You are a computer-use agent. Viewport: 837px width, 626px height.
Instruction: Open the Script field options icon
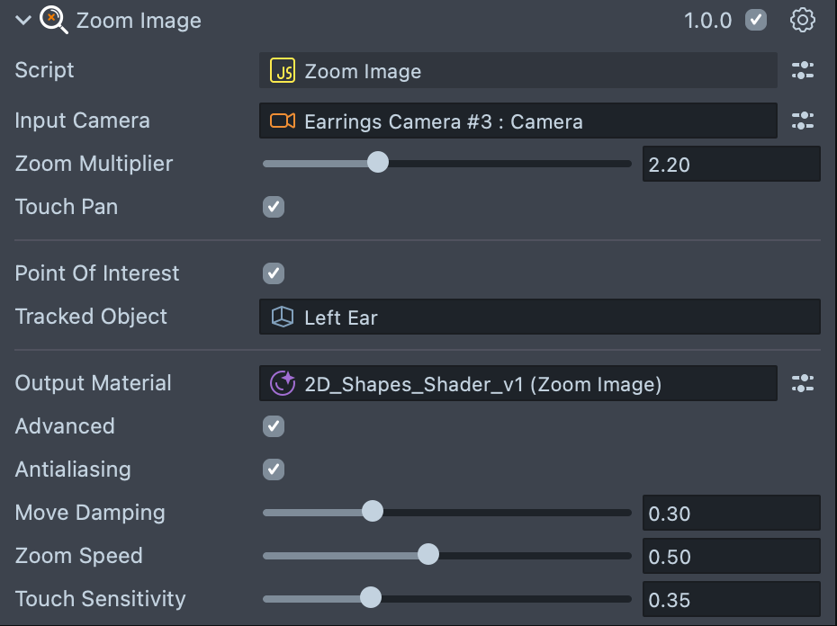[x=802, y=71]
